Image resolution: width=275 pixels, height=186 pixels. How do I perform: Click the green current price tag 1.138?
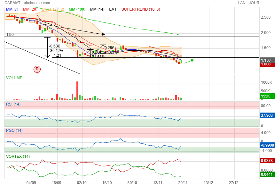266,60
